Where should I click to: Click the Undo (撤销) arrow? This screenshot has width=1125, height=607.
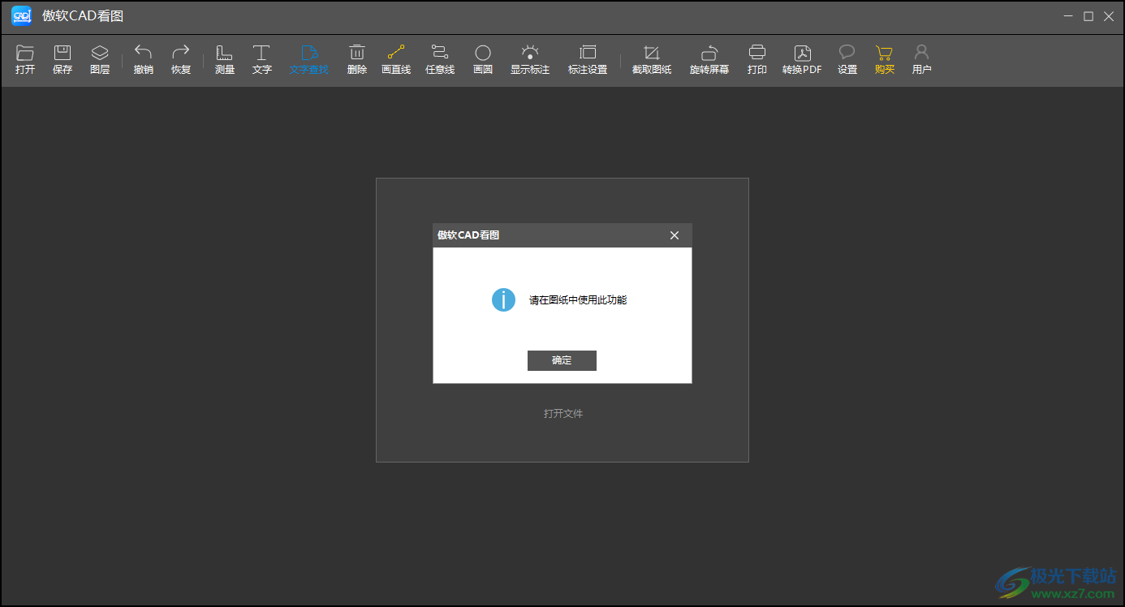point(144,54)
